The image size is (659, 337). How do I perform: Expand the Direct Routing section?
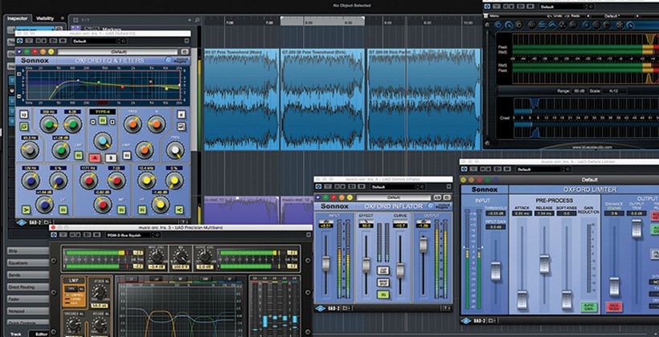(x=28, y=287)
